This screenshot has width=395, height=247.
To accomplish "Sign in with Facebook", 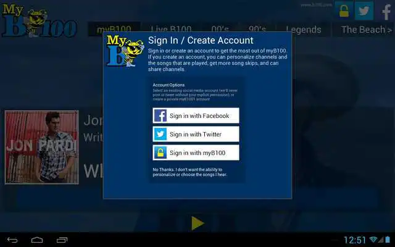I will point(196,115).
